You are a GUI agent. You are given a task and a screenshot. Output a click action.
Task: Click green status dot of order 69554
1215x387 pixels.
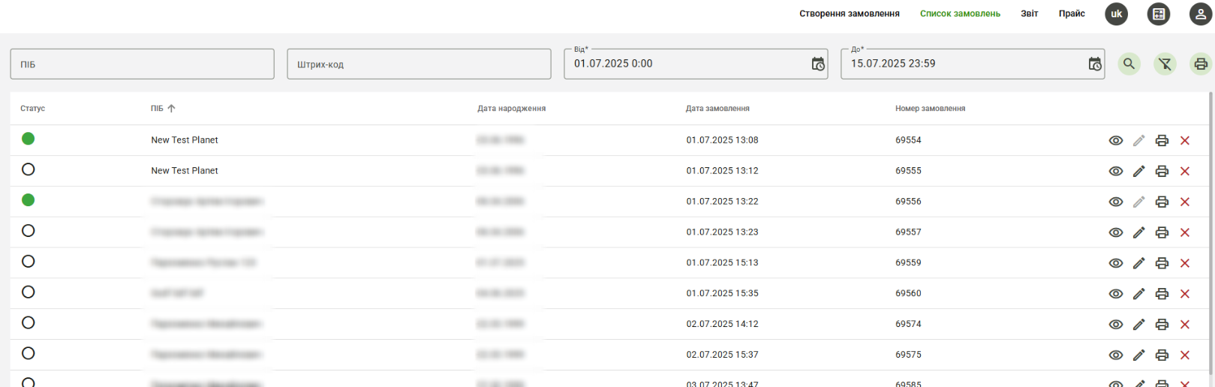click(29, 139)
